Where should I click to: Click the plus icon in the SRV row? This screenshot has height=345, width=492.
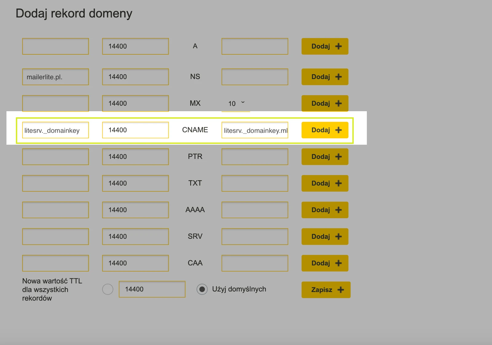tap(338, 237)
